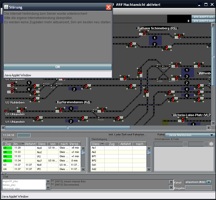Click the track map vertical scrollbar thumb

(213, 56)
